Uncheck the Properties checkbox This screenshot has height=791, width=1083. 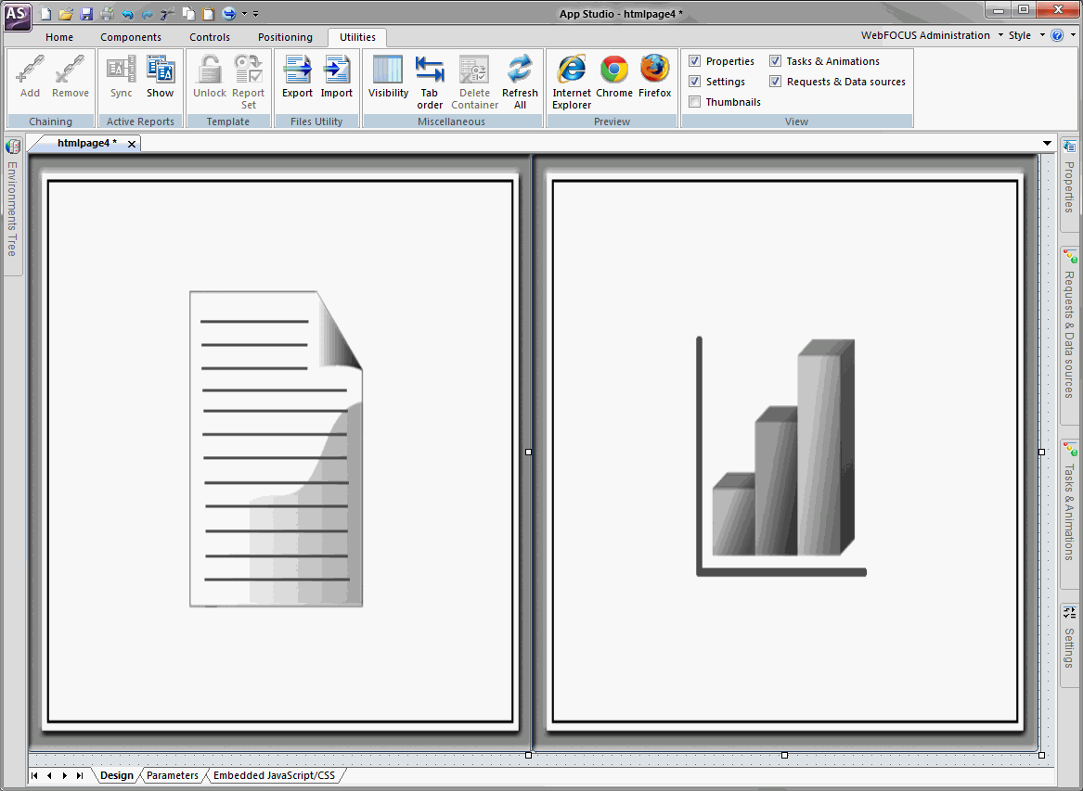tap(695, 61)
